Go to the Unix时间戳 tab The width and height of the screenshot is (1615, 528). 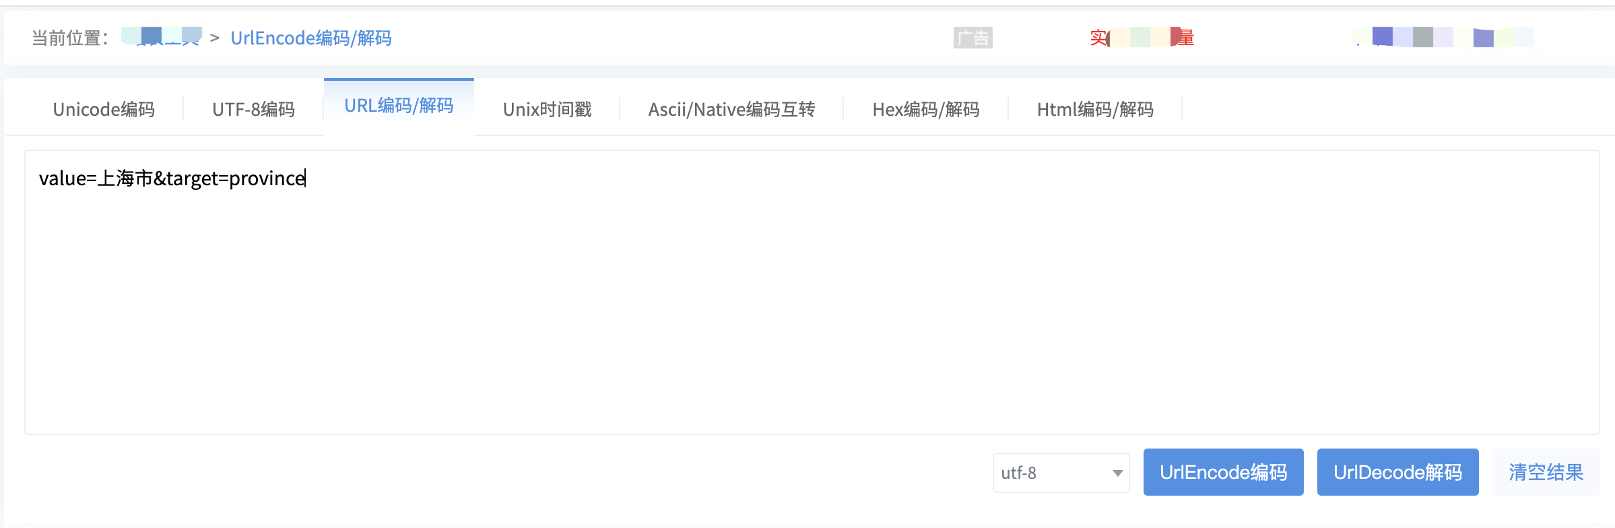[547, 109]
